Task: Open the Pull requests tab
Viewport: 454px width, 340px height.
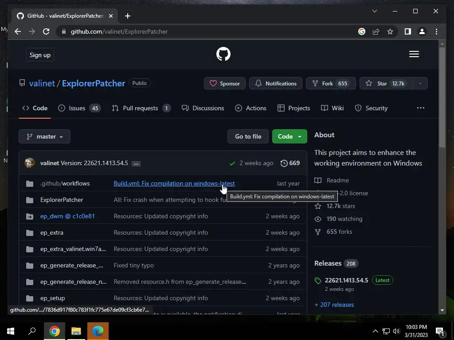Action: 141,108
